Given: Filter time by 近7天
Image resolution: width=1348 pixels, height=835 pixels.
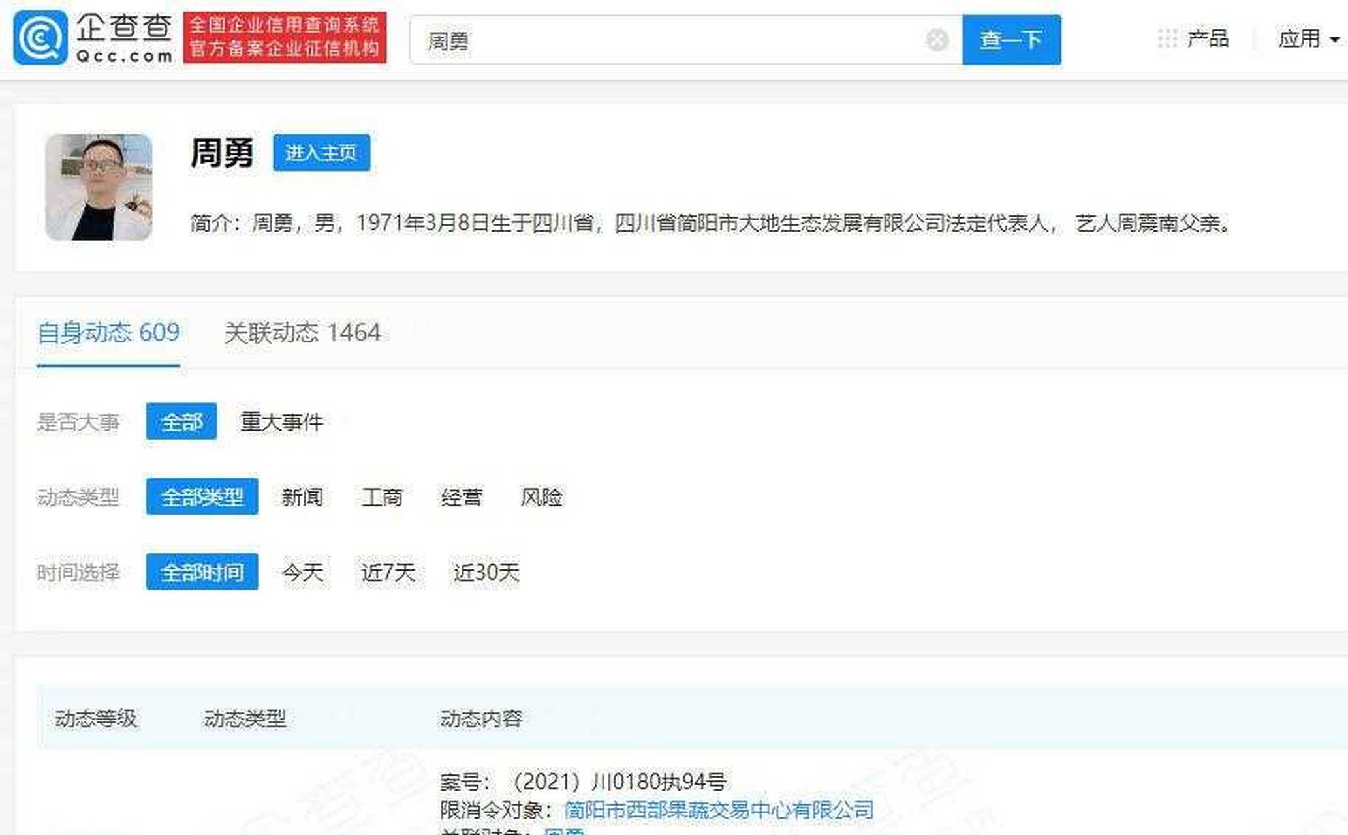Looking at the screenshot, I should [x=388, y=573].
